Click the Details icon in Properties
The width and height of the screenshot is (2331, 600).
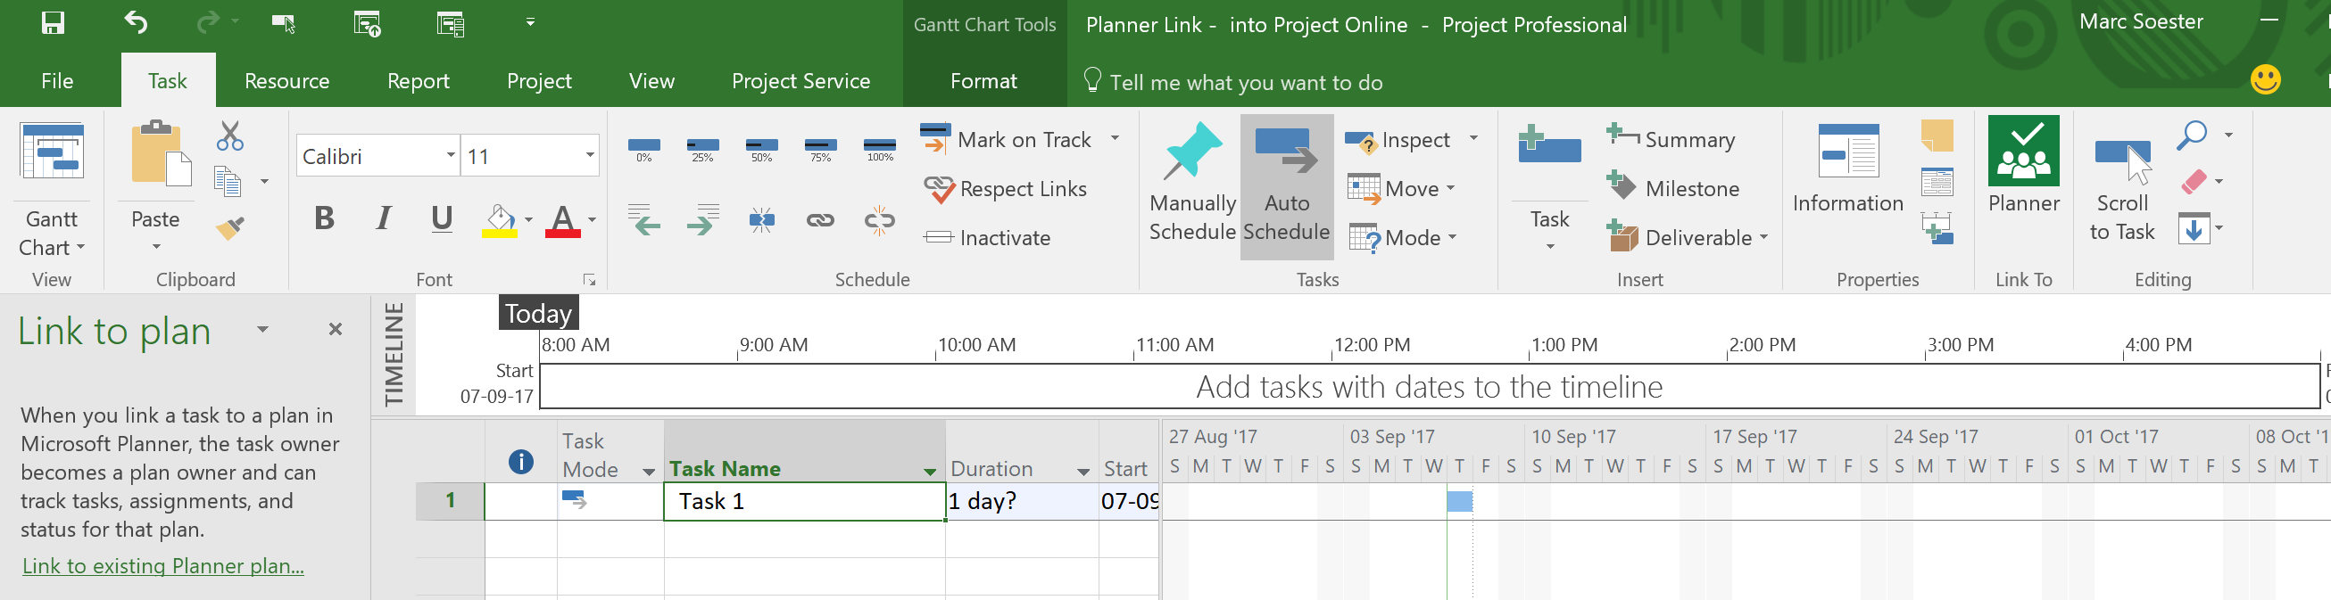coord(1937,182)
